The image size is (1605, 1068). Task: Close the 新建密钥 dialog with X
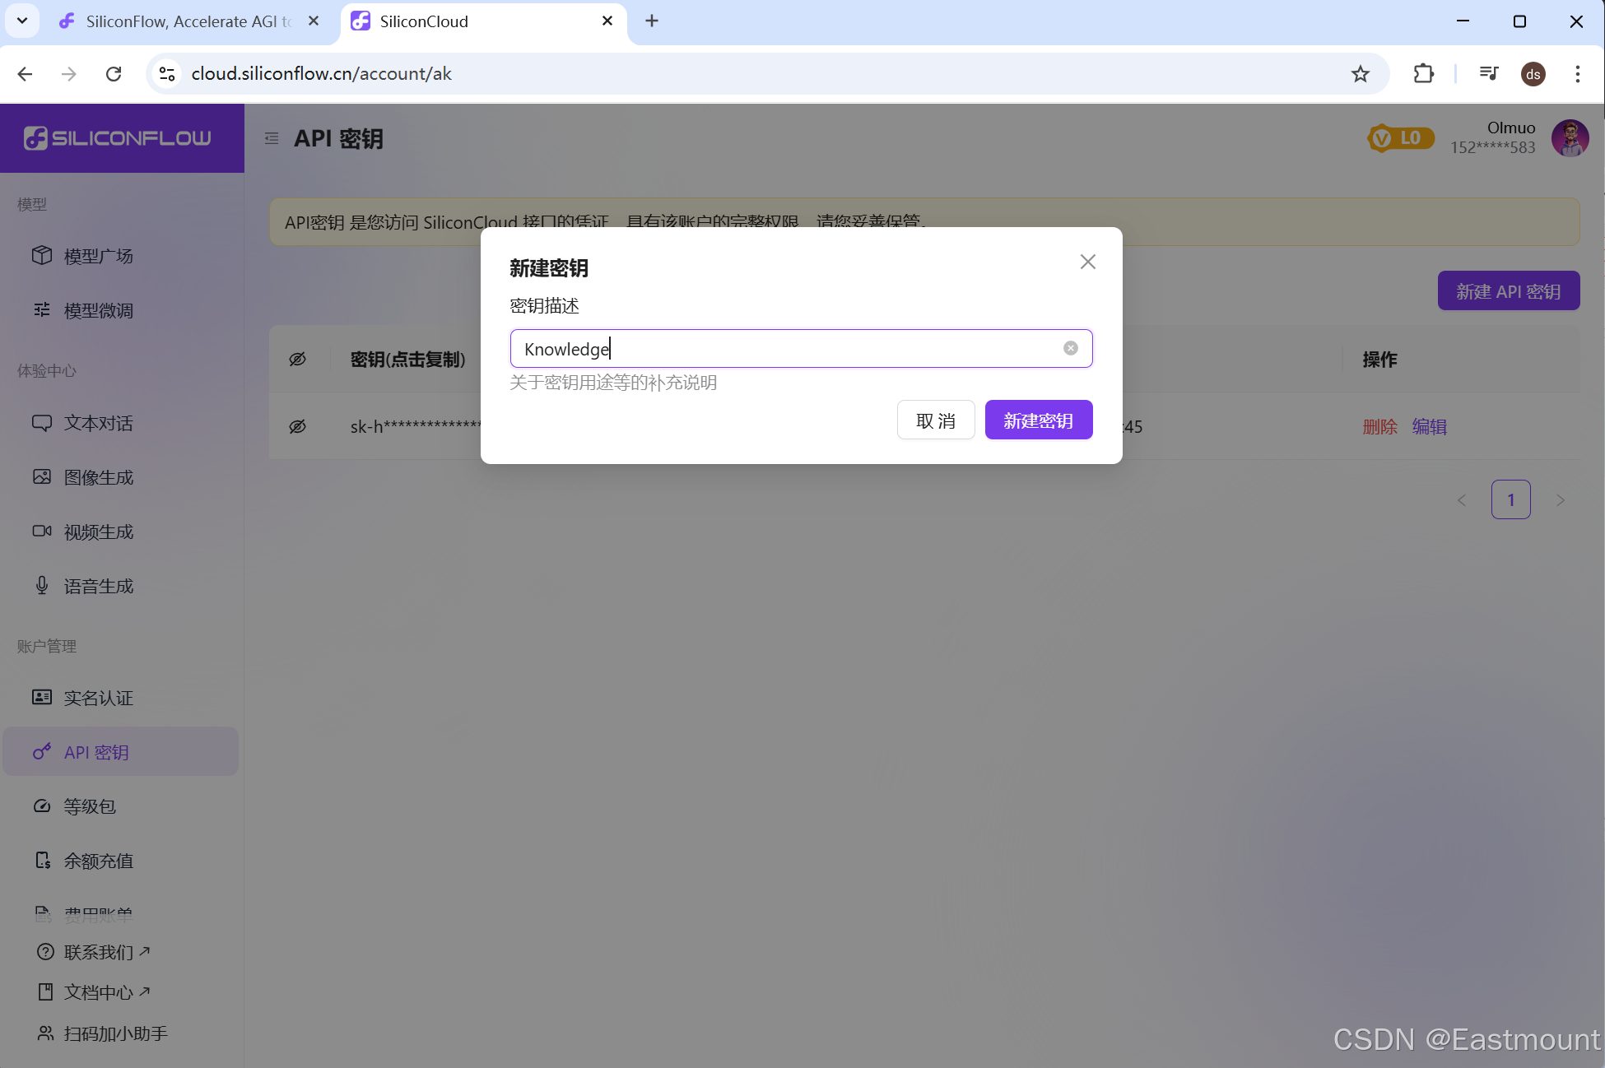tap(1087, 262)
